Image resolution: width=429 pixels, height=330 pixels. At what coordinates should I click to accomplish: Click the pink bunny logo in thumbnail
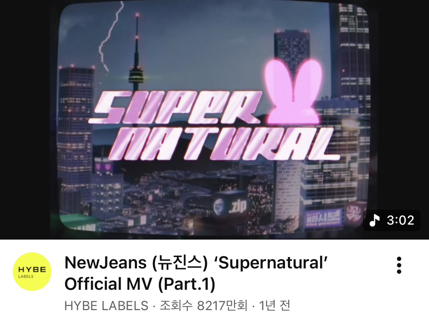(293, 91)
